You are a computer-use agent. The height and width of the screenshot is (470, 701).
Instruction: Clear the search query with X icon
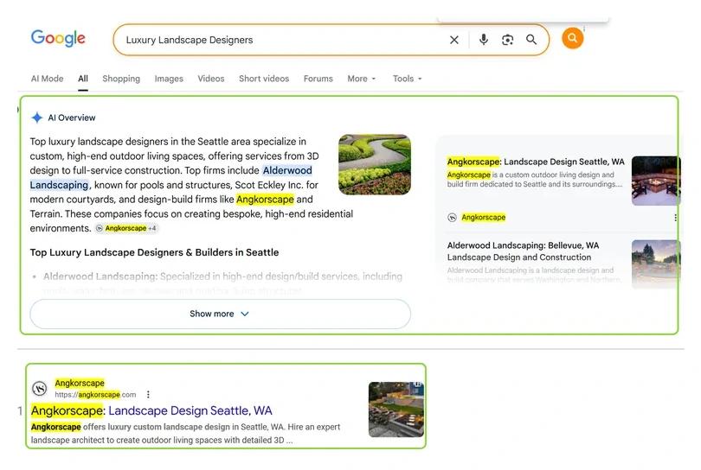point(453,40)
